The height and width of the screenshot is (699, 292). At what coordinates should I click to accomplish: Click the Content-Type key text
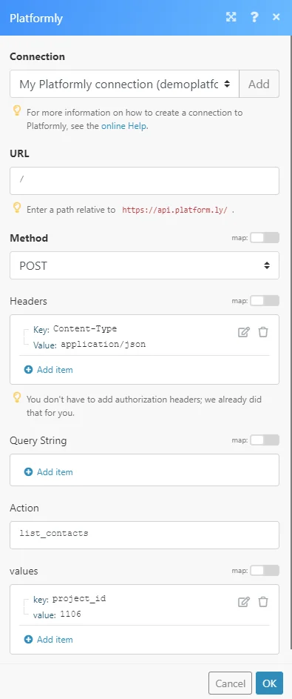85,328
